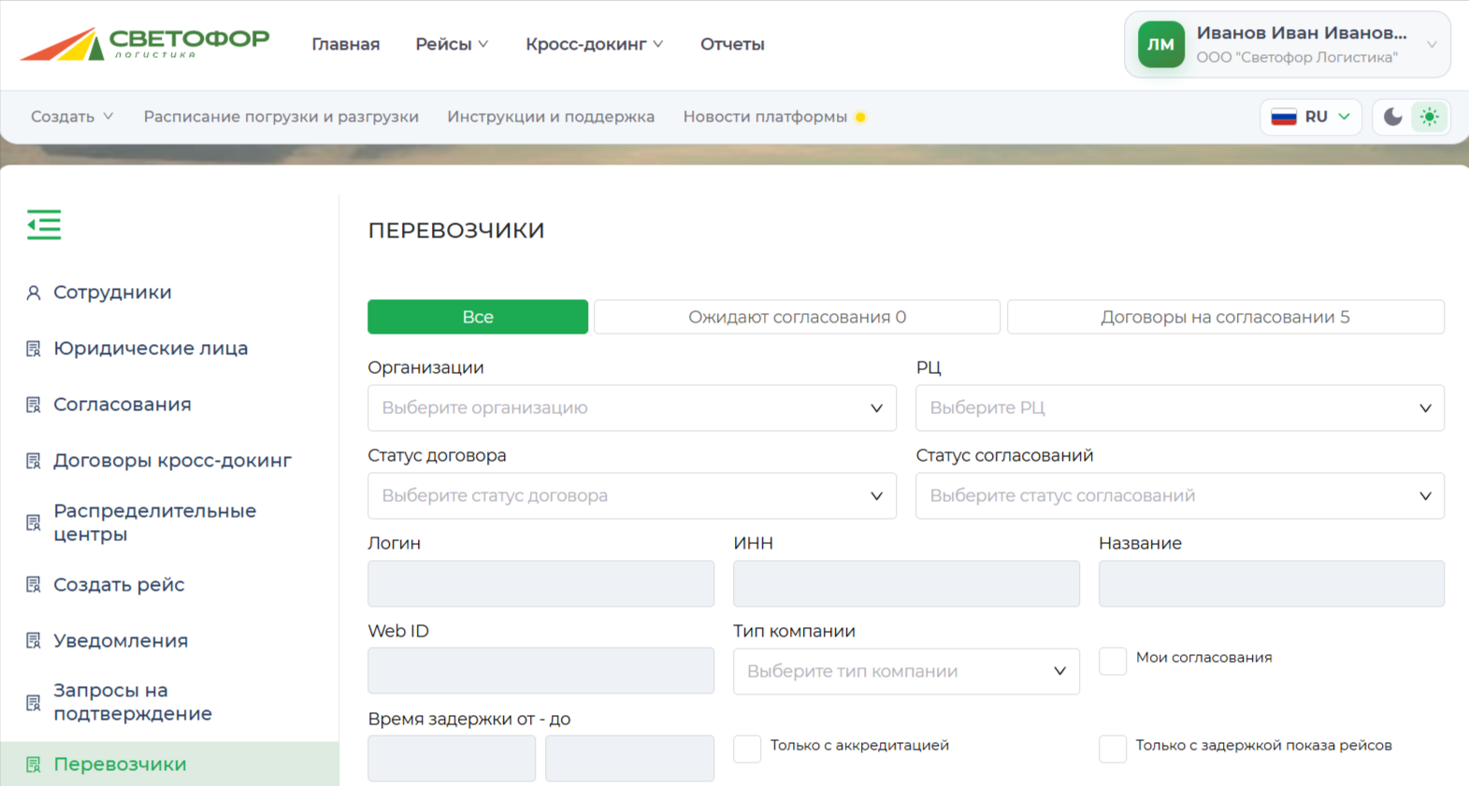The width and height of the screenshot is (1469, 786).
Task: Tick the Только с аккредитацией checkbox
Action: [747, 749]
